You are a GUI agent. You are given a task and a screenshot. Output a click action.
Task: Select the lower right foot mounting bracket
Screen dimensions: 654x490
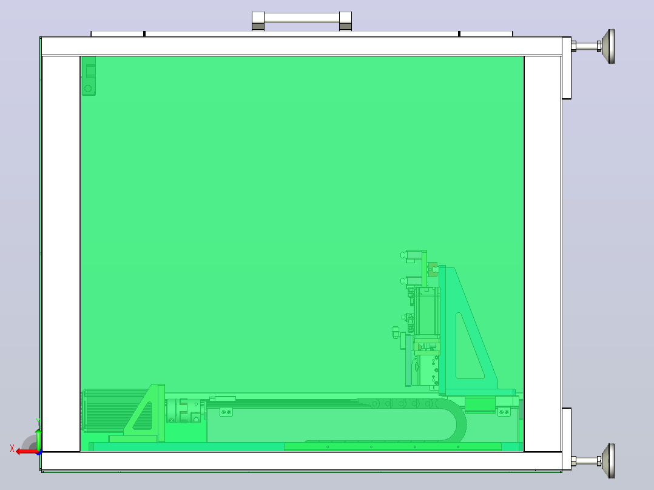(567, 439)
